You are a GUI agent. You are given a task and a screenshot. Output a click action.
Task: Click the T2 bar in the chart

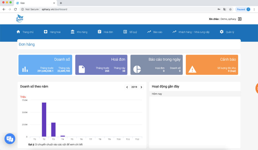coord(44,120)
